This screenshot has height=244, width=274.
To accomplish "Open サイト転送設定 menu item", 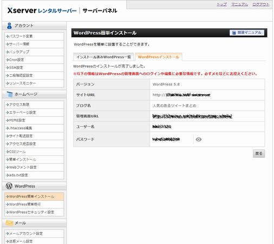I will point(34,136).
